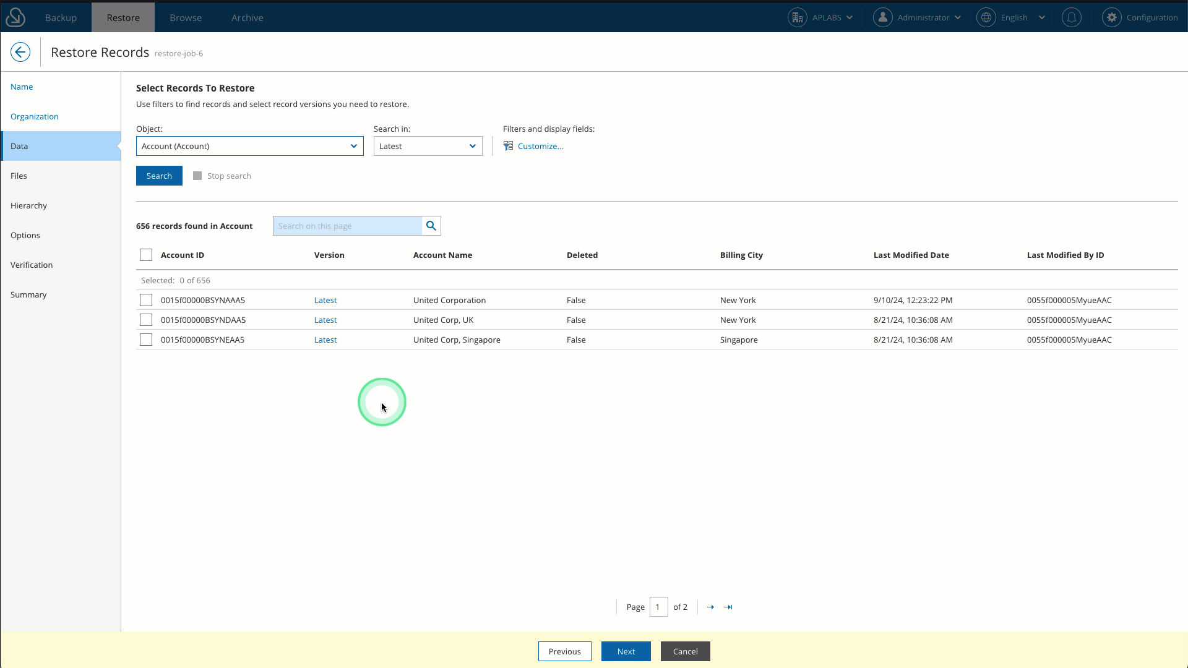
Task: Click Account ID 0015f00000BSYNEAA5
Action: point(202,340)
